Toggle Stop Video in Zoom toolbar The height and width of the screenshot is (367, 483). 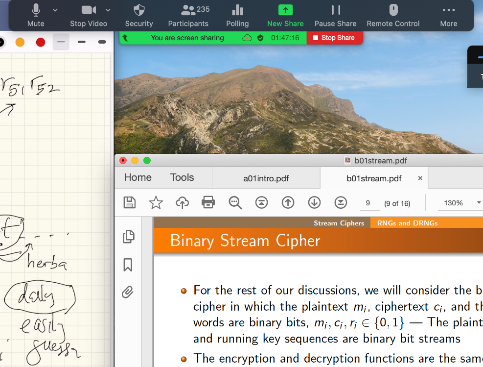click(x=88, y=15)
